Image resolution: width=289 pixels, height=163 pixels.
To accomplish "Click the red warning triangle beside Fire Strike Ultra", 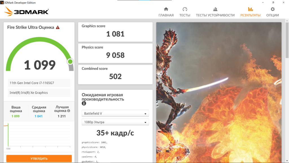I will click(x=58, y=27).
